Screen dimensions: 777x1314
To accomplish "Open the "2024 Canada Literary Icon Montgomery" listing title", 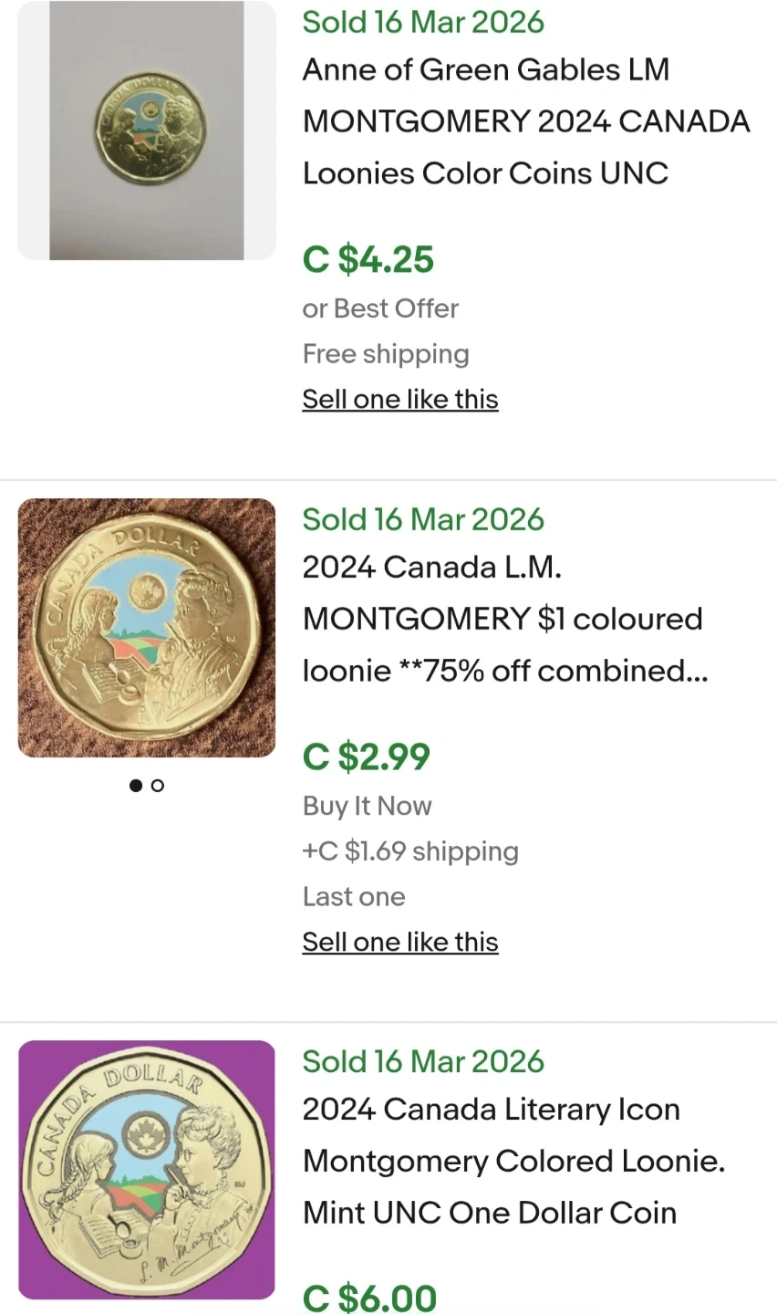I will click(x=513, y=1161).
